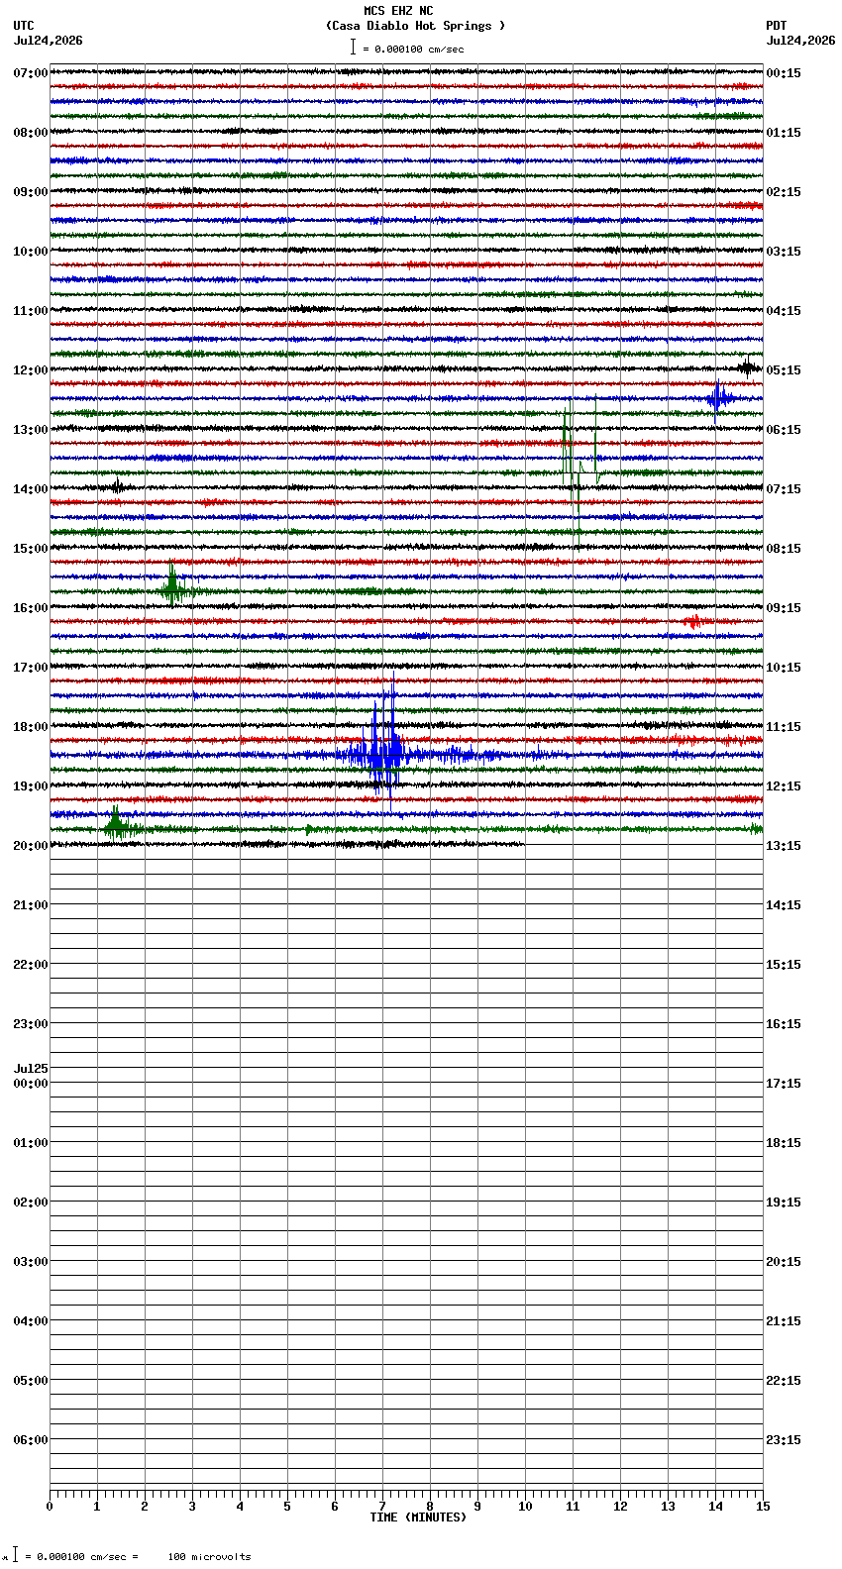Screen dimensions: 842x1569
Task: Click the 0 minute tick label
Action: pyautogui.click(x=50, y=1507)
